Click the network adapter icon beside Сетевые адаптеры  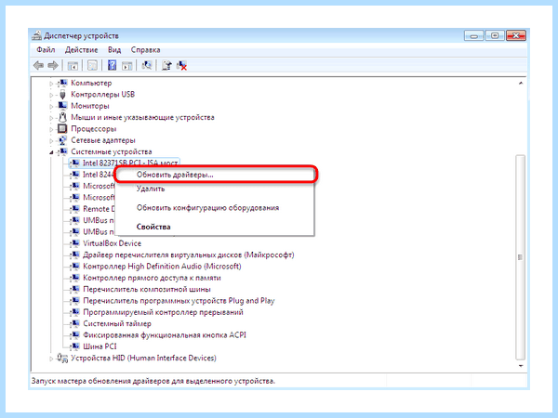pos(62,140)
